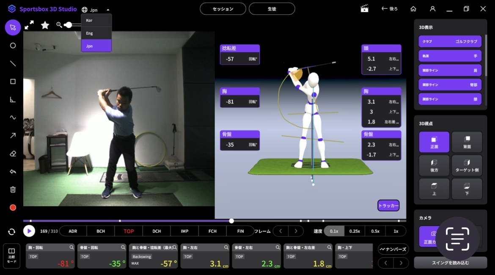The height and width of the screenshot is (275, 495).
Task: Play the swing video
Action: pyautogui.click(x=29, y=231)
